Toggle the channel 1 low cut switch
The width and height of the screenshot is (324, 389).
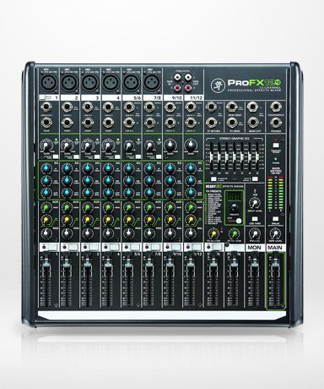pos(56,156)
